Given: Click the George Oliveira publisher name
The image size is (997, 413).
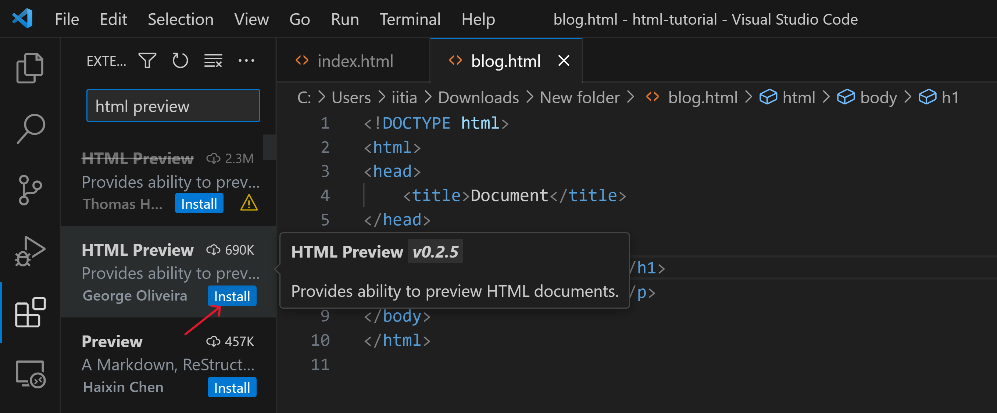Looking at the screenshot, I should coord(135,295).
